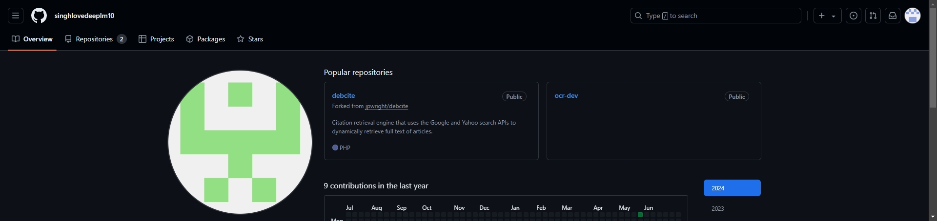Click the GitHub Octocat logo

39,16
